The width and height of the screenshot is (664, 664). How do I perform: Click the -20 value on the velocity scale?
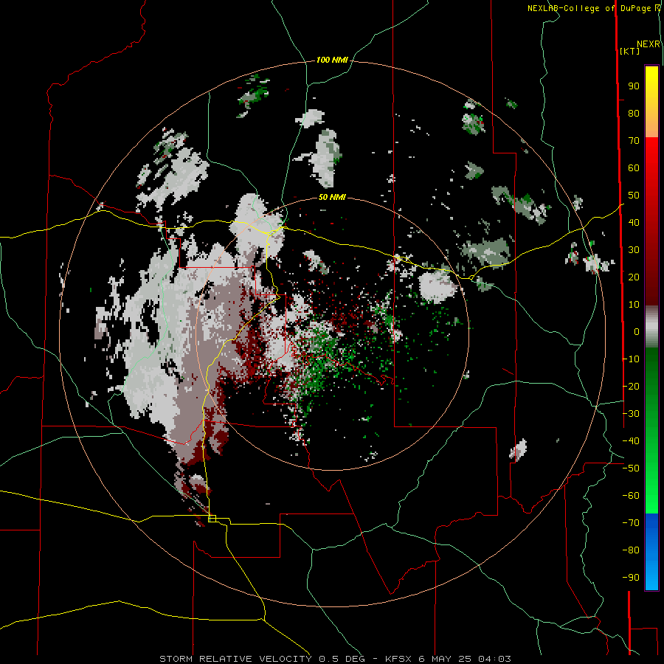coord(631,387)
